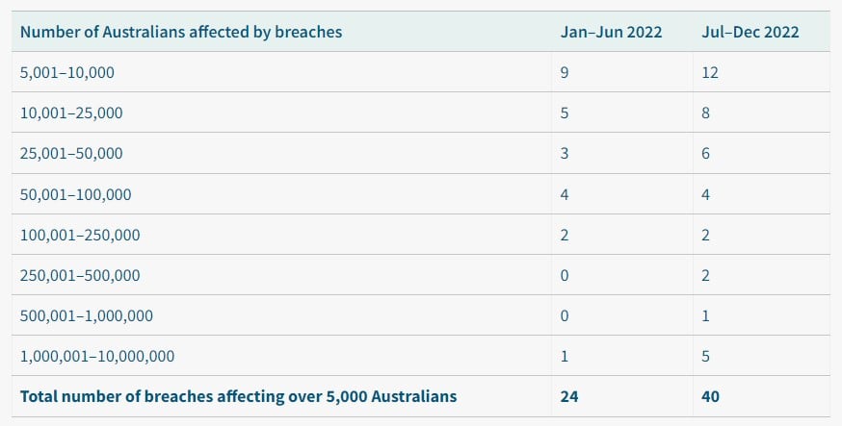Click the 1,000,001–10,000,000 row label

coord(97,356)
